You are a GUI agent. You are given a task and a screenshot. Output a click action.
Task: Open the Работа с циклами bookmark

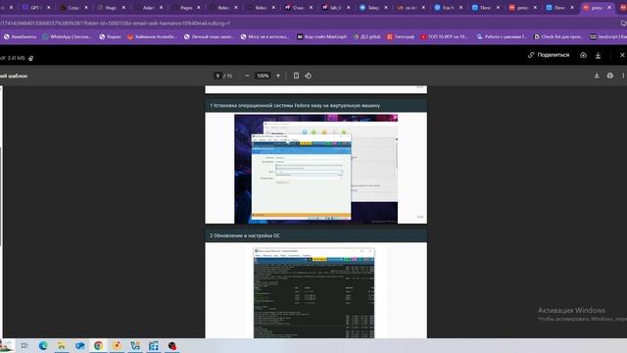(503, 37)
